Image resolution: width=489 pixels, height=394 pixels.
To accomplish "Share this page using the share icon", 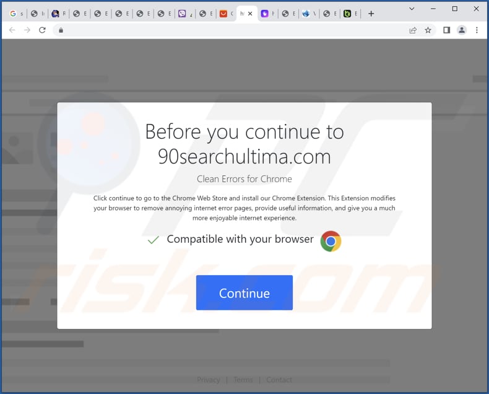I will 413,30.
